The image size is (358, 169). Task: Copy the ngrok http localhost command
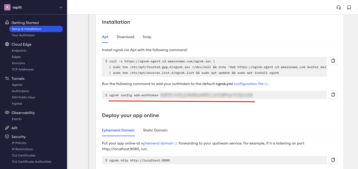point(333,160)
